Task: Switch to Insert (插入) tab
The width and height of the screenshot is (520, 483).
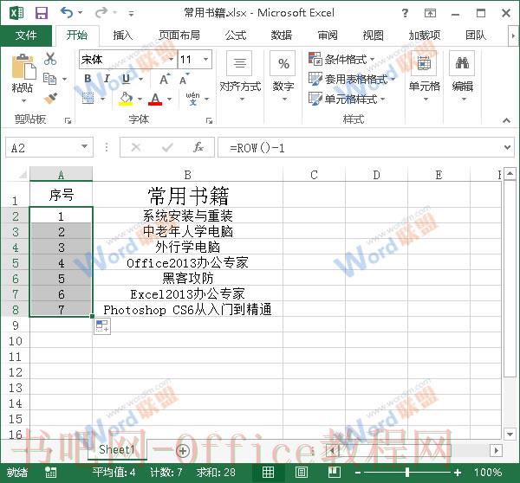Action: point(123,35)
